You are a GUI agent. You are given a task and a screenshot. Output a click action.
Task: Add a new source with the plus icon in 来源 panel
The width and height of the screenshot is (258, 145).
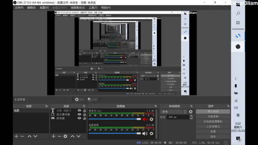(x=54, y=136)
